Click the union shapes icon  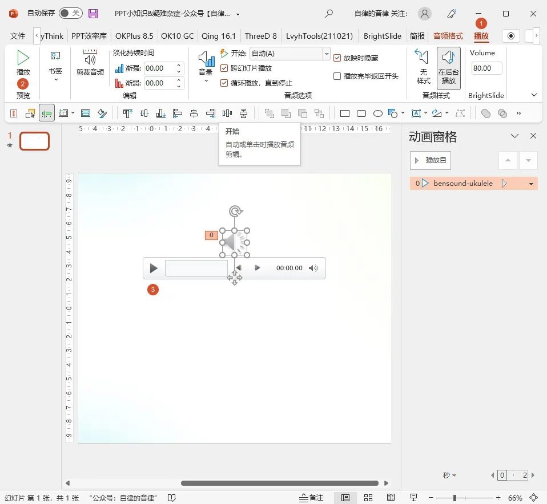click(485, 113)
